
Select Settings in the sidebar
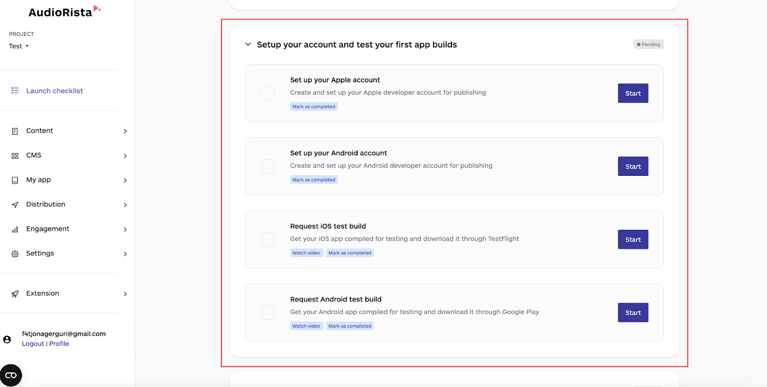pos(40,253)
